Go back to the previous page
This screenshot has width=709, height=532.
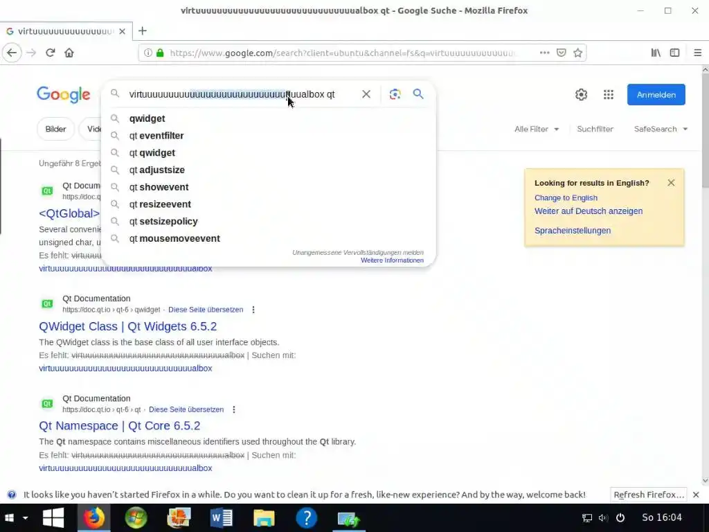tap(12, 53)
